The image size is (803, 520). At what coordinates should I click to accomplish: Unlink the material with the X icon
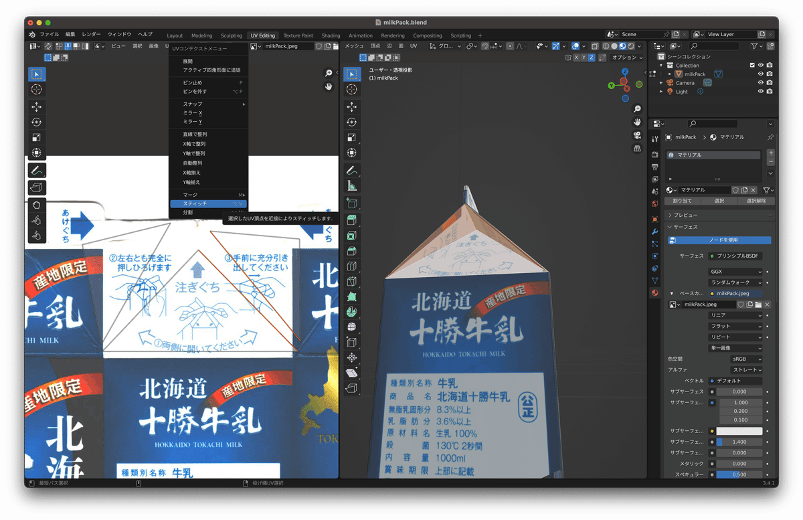[x=753, y=190]
